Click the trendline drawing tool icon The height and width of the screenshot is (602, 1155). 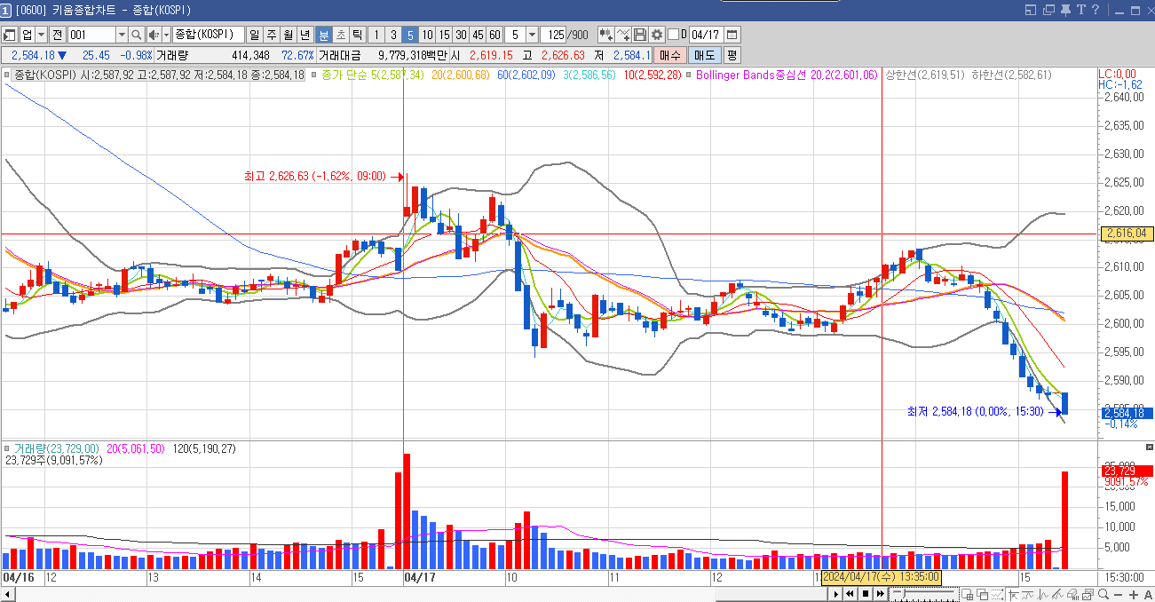[x=1058, y=594]
